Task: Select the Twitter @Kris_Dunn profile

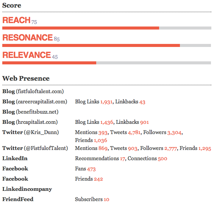Action: (31, 132)
